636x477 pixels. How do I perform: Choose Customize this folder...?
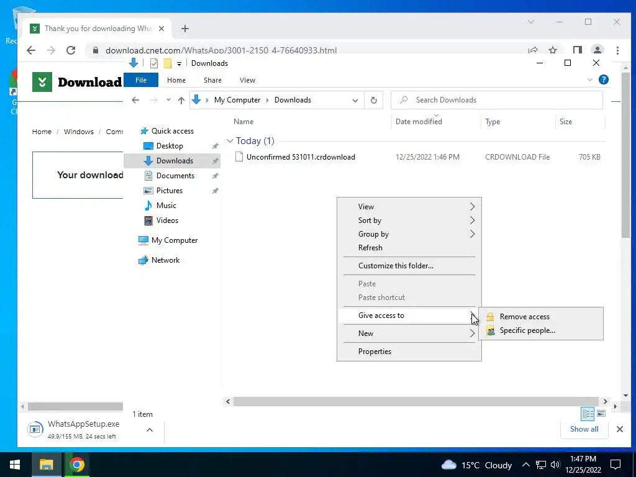tap(409, 266)
